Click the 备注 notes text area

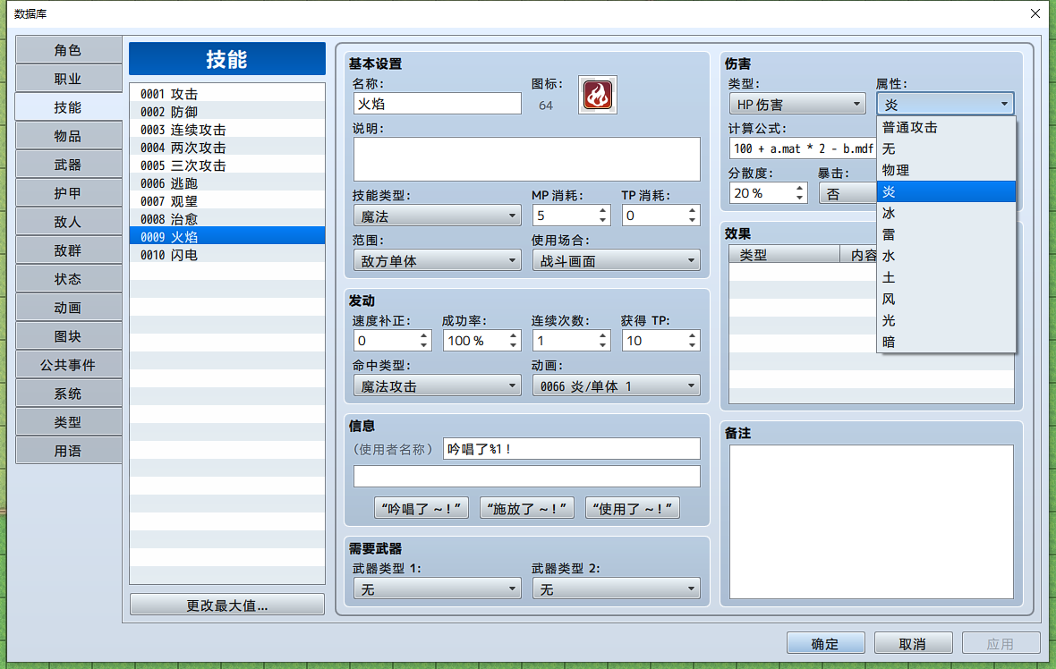coord(872,521)
